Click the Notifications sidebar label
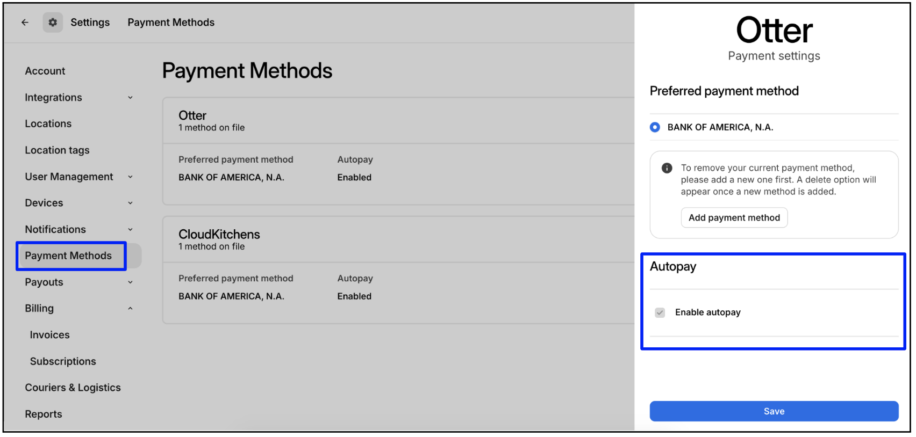Screen dimensions: 916x437 click(x=55, y=229)
